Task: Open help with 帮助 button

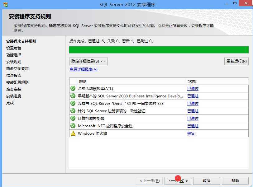Action: click(235, 181)
